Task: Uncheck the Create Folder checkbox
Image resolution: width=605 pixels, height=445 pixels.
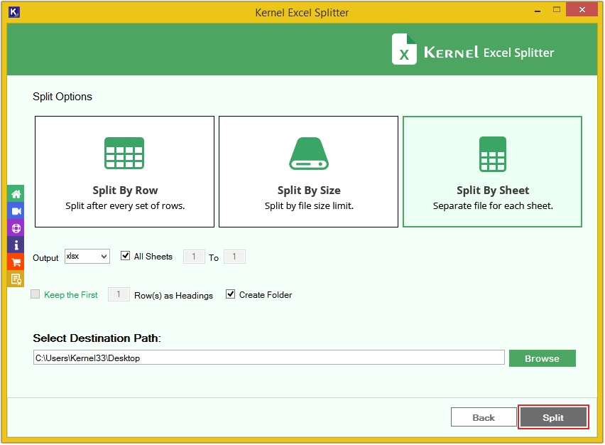Action: 230,294
